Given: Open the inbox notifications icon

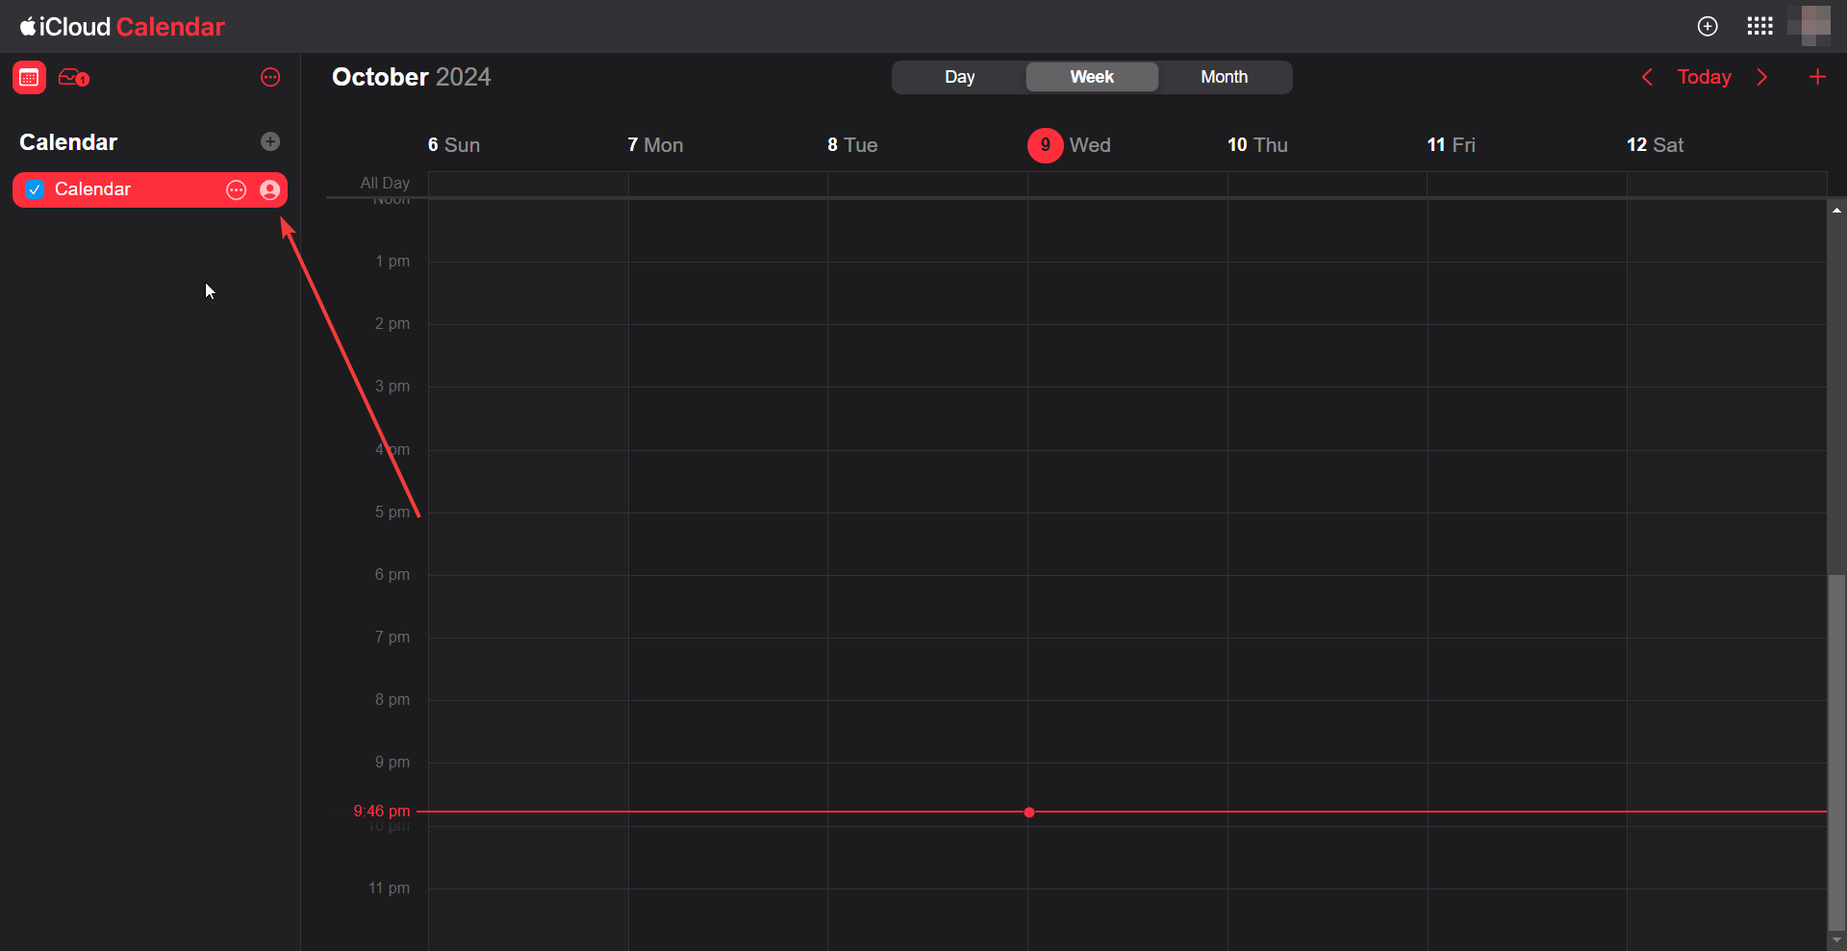Looking at the screenshot, I should point(73,78).
